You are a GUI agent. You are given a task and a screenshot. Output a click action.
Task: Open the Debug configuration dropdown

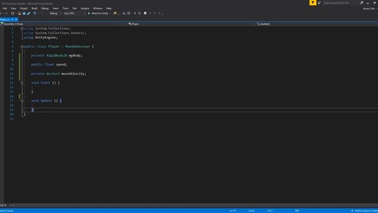(x=55, y=13)
